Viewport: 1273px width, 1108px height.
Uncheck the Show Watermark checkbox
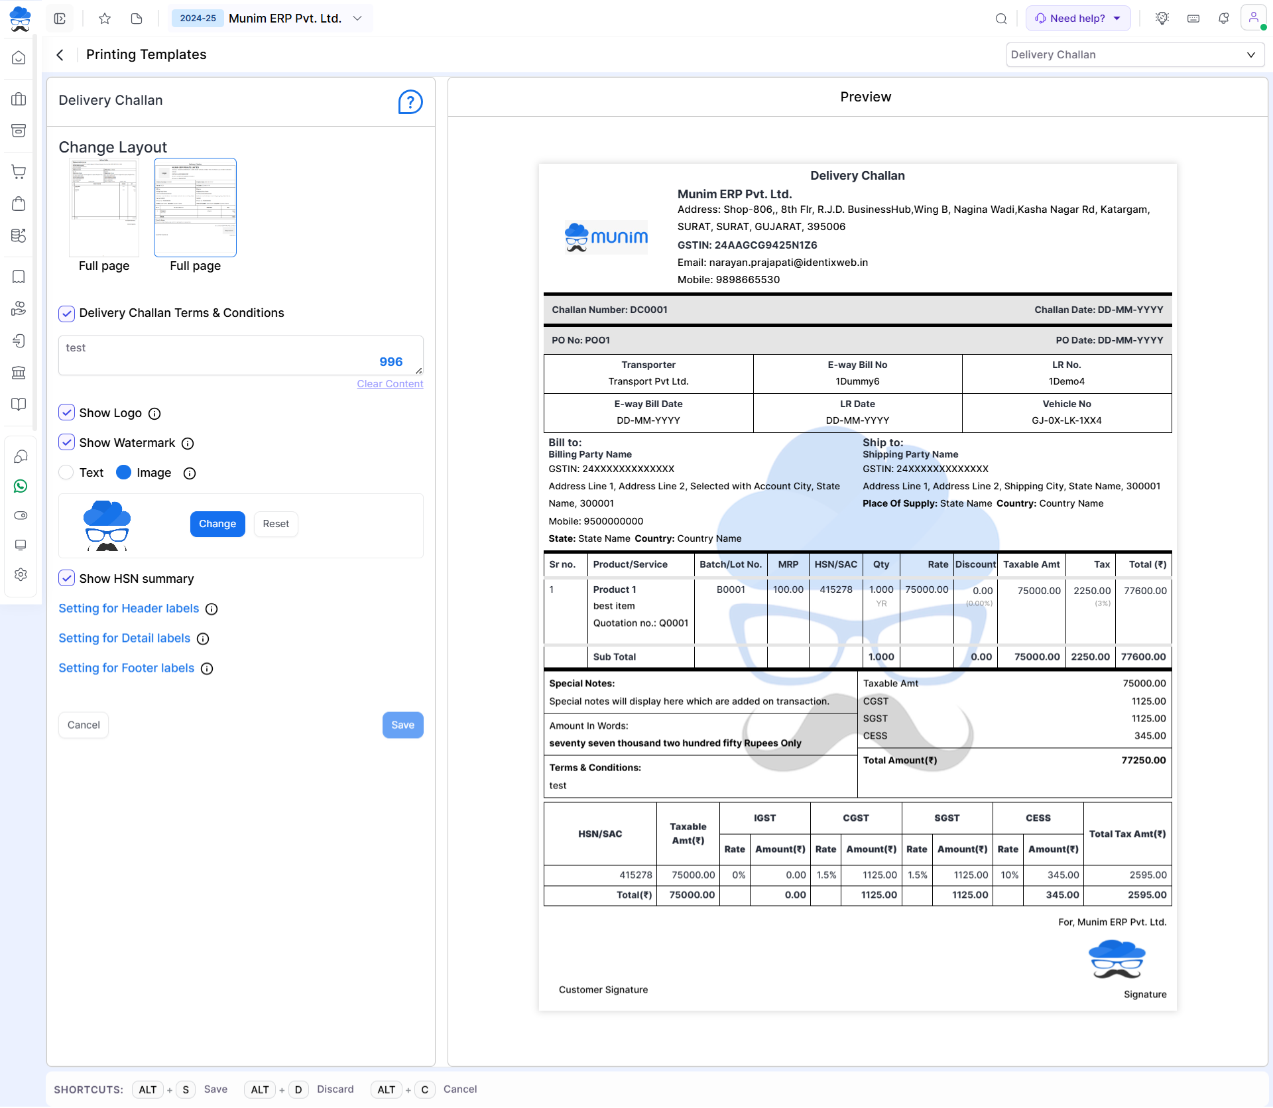tap(66, 442)
